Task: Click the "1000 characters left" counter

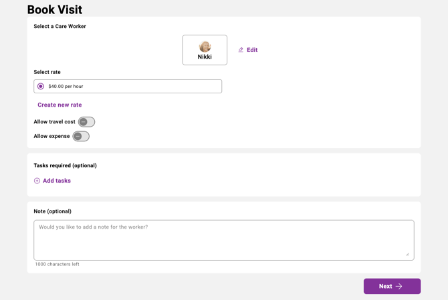Action: click(x=57, y=264)
